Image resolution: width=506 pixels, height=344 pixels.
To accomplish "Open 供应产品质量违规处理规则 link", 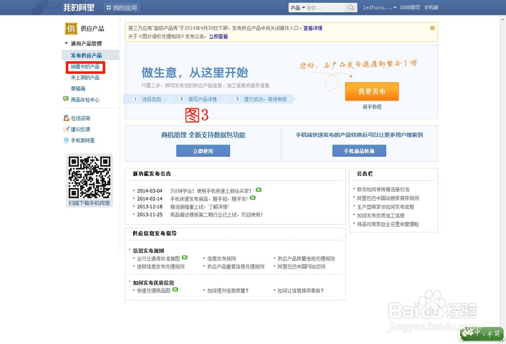I will [x=306, y=259].
